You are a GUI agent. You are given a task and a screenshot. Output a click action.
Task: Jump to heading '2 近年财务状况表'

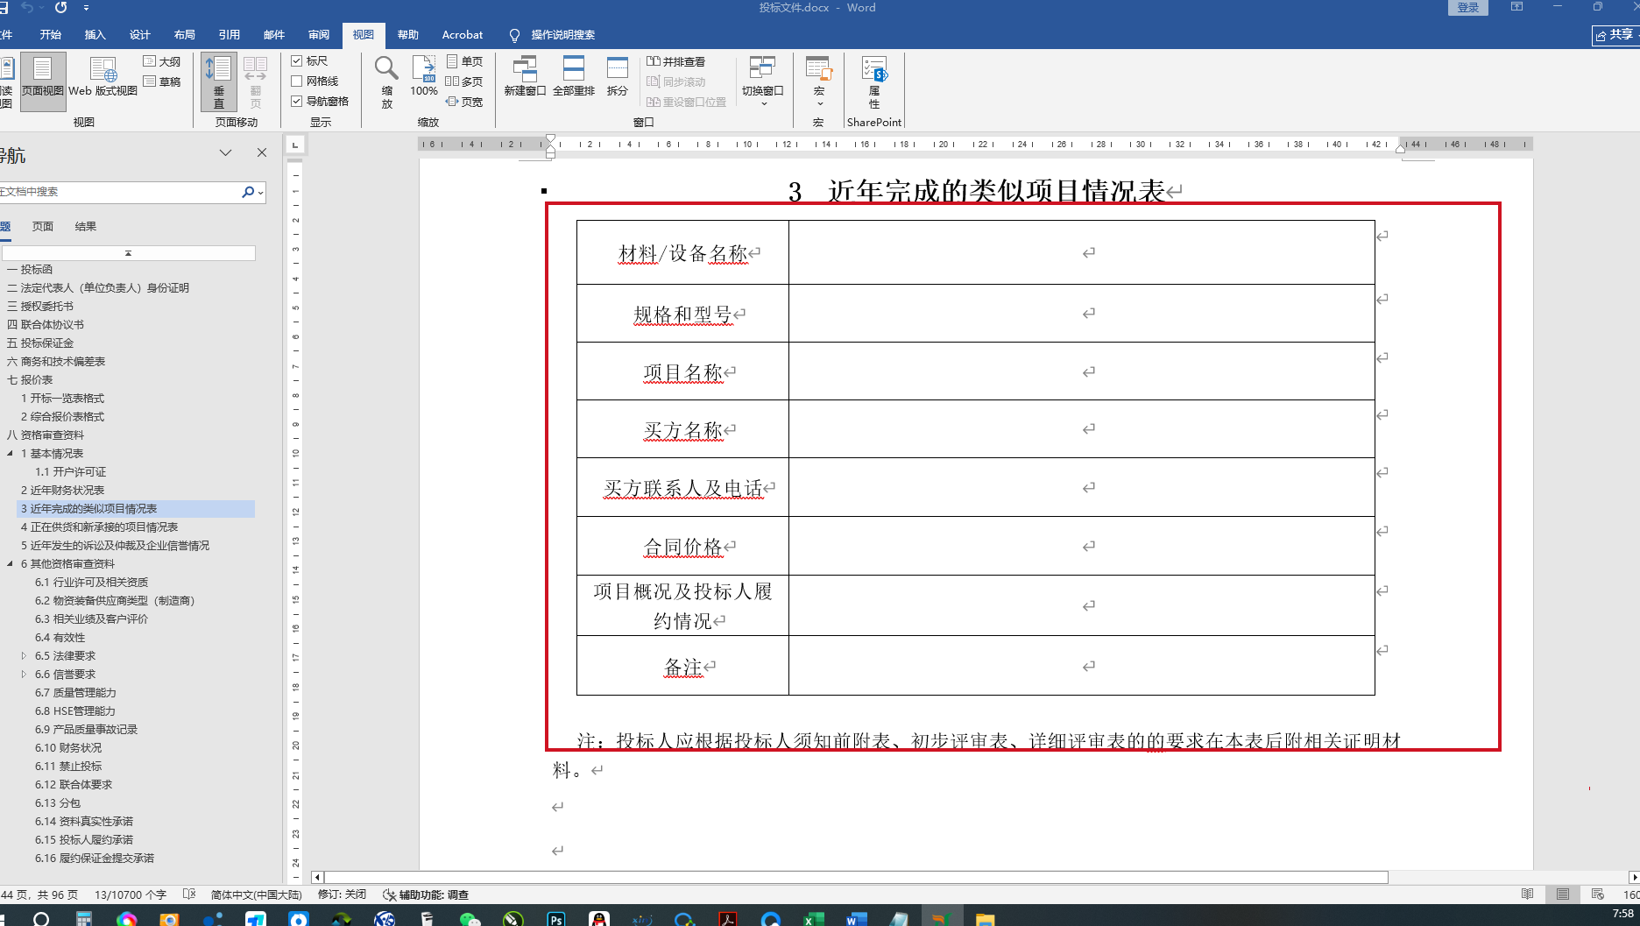point(63,491)
